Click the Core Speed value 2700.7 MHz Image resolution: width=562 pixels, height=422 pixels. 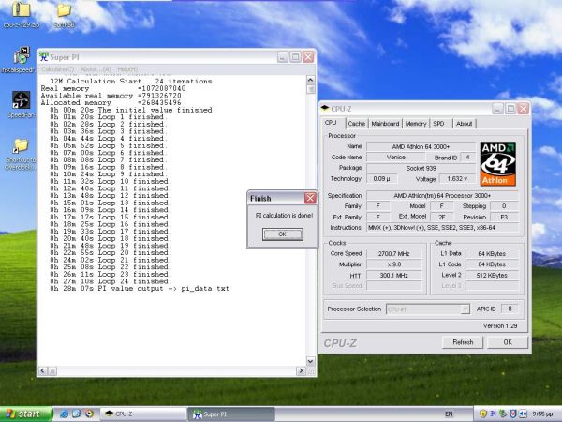pyautogui.click(x=393, y=254)
